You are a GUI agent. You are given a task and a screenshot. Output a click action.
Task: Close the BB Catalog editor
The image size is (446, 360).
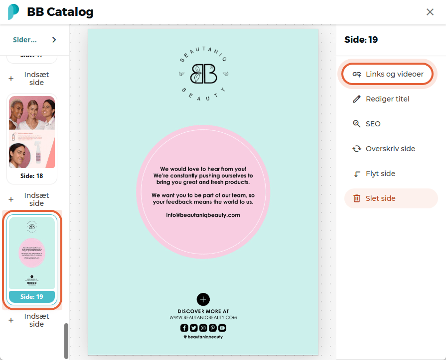pos(430,12)
